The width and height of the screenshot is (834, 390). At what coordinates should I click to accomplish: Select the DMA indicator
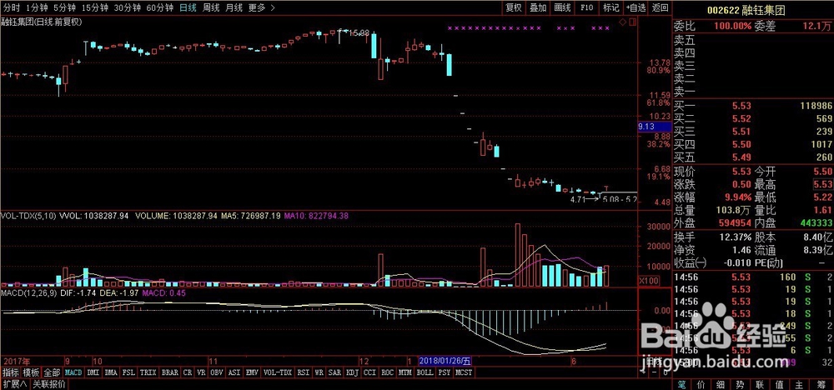tap(111, 372)
